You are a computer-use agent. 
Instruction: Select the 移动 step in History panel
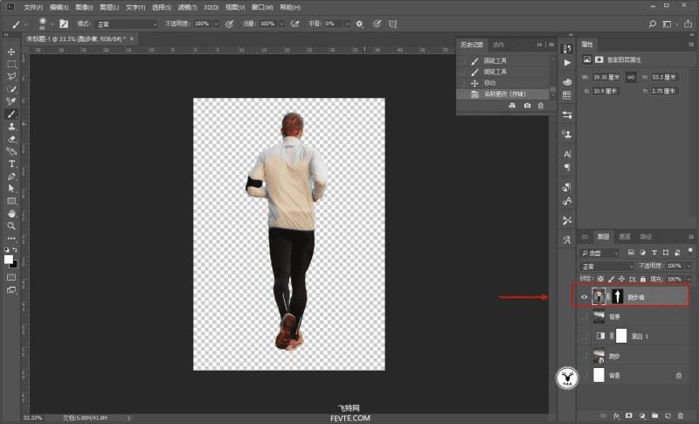(x=489, y=82)
